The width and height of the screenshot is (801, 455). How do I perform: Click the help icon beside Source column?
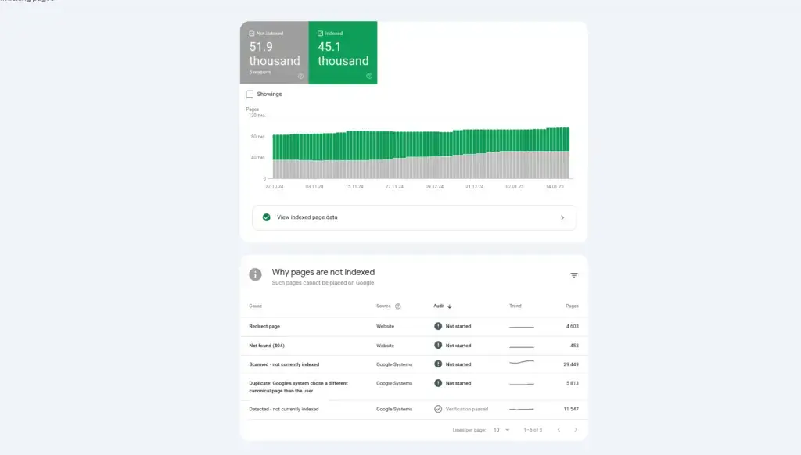click(x=398, y=306)
